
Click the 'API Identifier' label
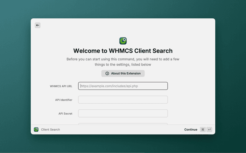[64, 100]
